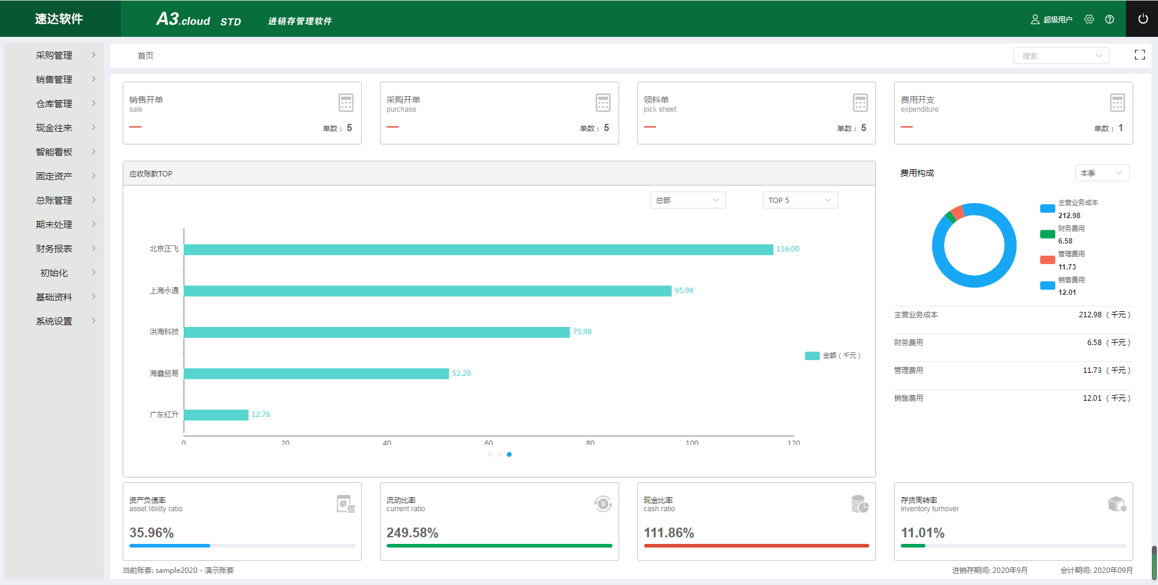Toggle fullscreen with the expand icon
The width and height of the screenshot is (1158, 585).
[1139, 55]
